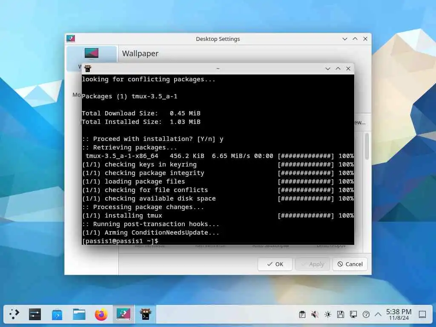The width and height of the screenshot is (436, 327).
Task: Launch Firefox from the taskbar
Action: 101,314
